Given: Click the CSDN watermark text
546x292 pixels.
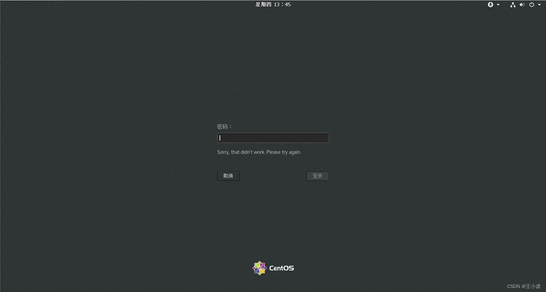Looking at the screenshot, I should (513, 286).
